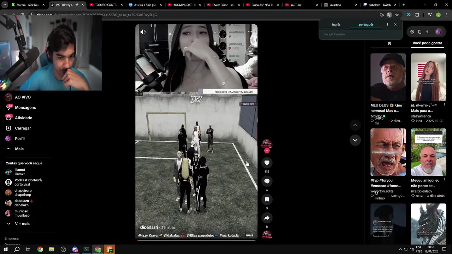Open options for the 'Meuuu amigo' video

coord(444,180)
